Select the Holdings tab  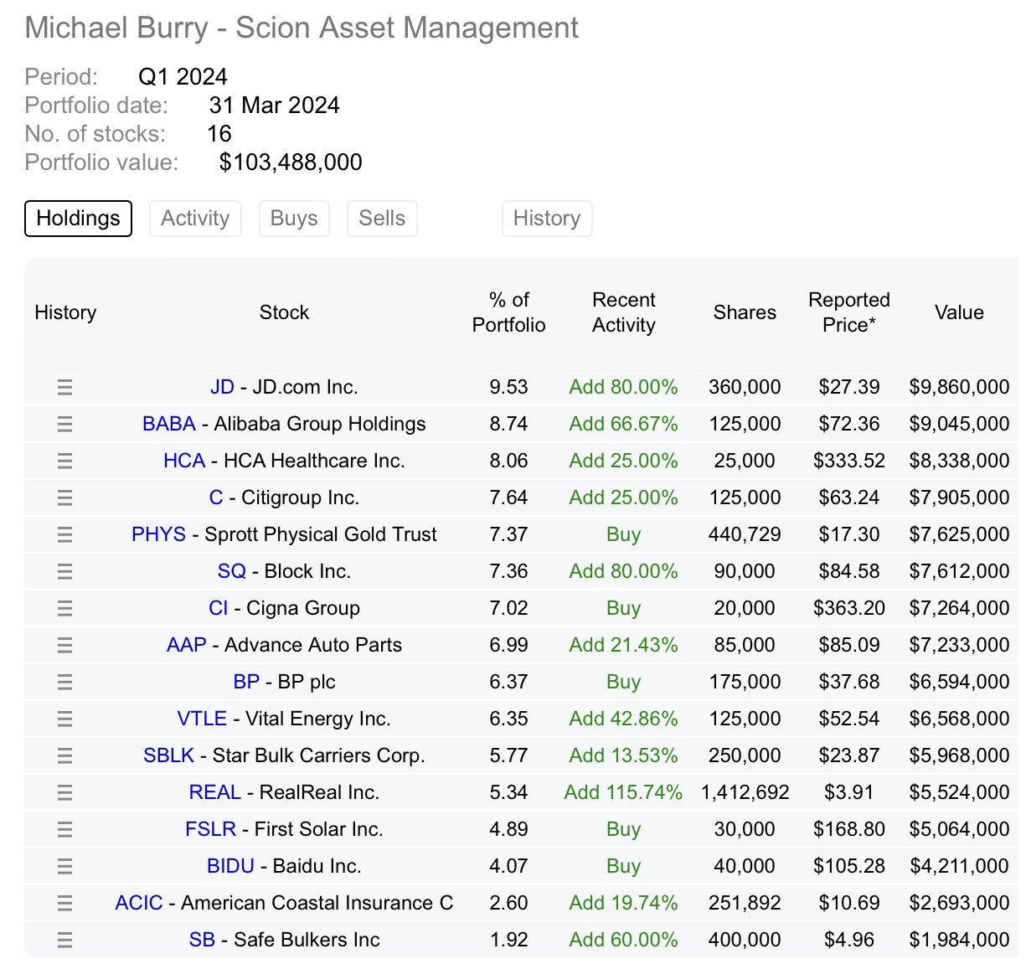(x=78, y=219)
